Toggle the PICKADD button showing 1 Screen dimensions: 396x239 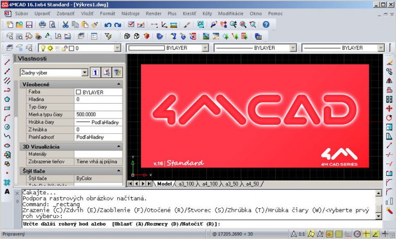[x=96, y=73]
